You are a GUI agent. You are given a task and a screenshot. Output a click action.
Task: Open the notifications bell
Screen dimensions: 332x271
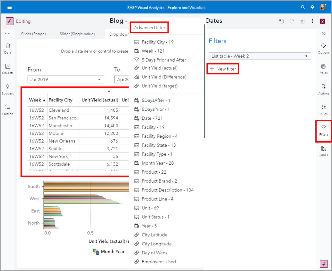312,7
